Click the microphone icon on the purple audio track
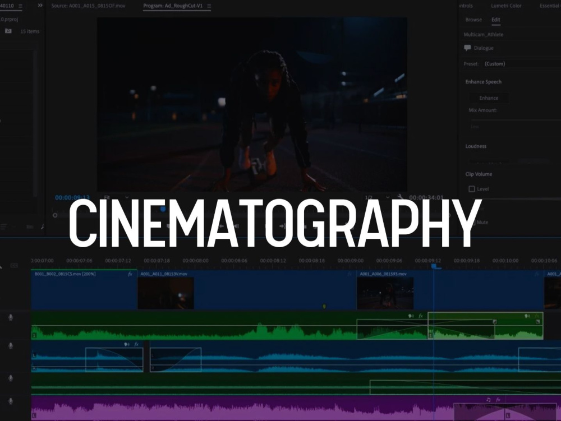Screen dimensions: 561x421 pyautogui.click(x=11, y=401)
